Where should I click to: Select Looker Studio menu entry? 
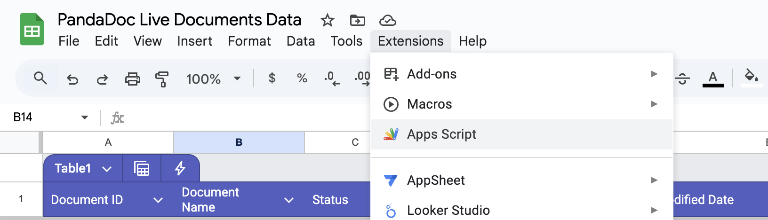coord(522,210)
